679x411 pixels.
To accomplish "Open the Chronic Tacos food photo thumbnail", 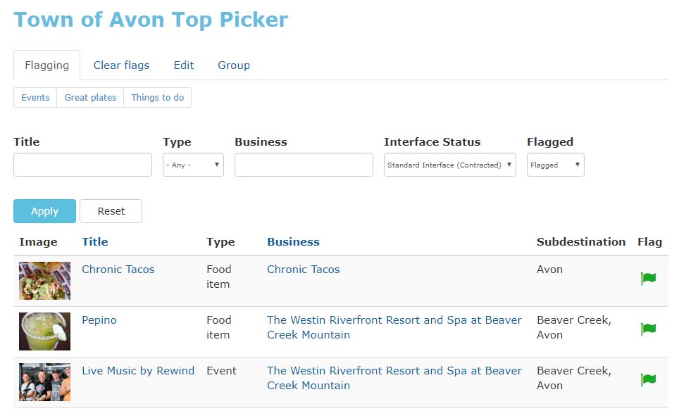I will coord(44,280).
